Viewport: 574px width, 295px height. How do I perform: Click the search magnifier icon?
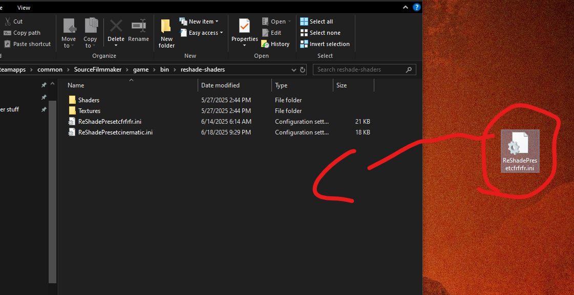(x=409, y=70)
